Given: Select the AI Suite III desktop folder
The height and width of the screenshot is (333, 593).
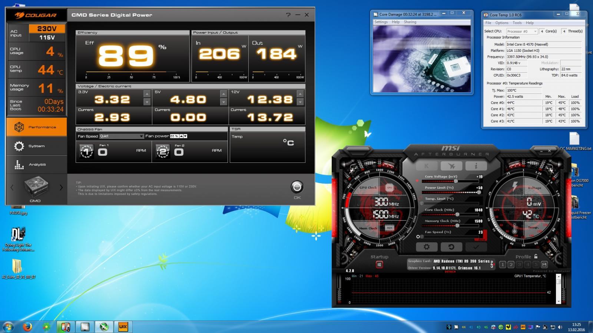Looking at the screenshot, I should (x=18, y=268).
